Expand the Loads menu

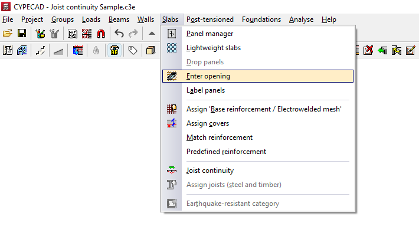tap(91, 19)
